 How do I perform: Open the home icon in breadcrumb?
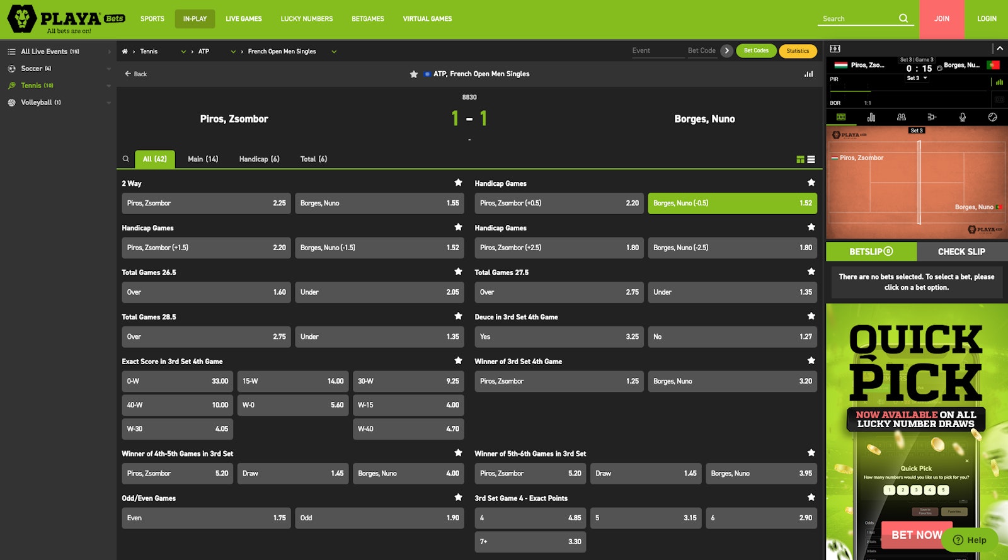pyautogui.click(x=125, y=52)
